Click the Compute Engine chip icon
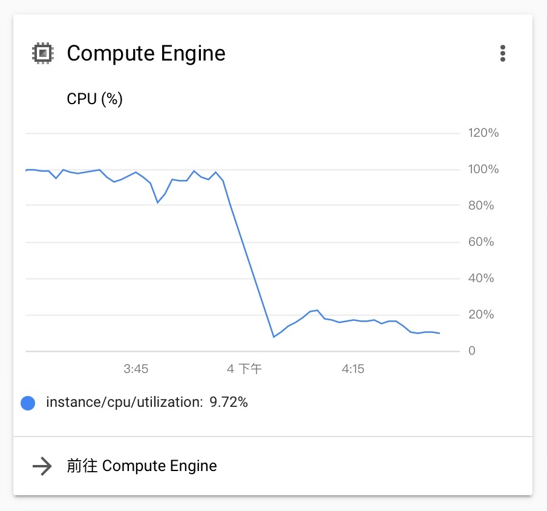 point(43,53)
